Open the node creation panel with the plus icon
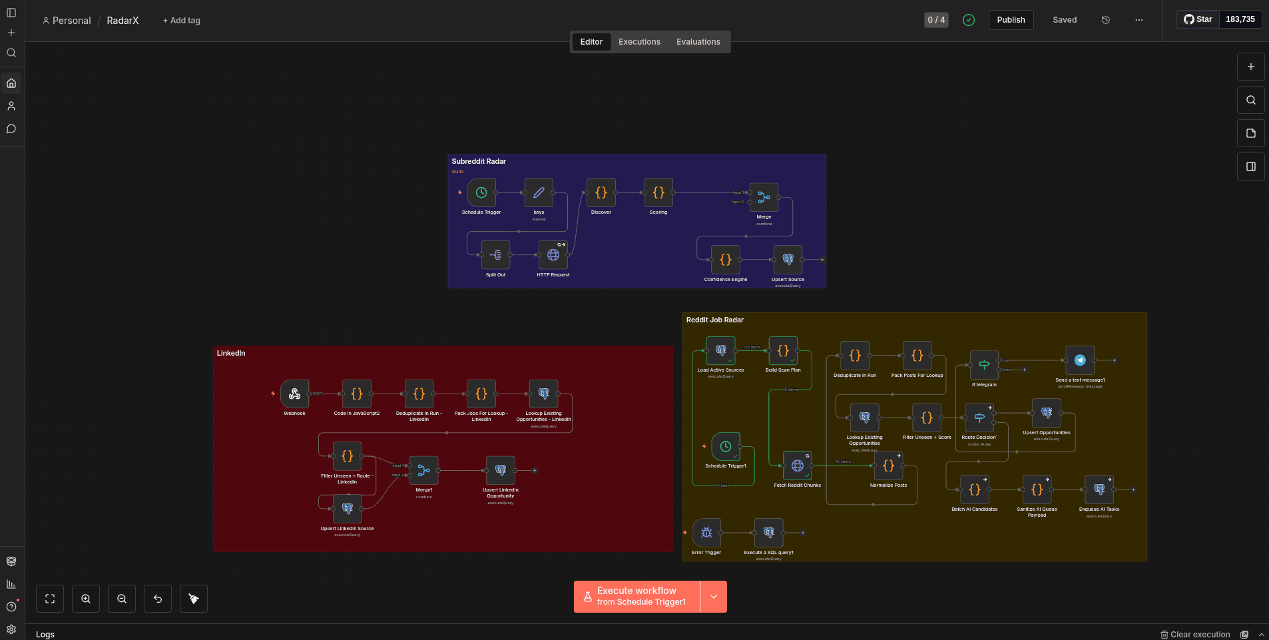Viewport: 1269px width, 640px height. [x=1250, y=67]
